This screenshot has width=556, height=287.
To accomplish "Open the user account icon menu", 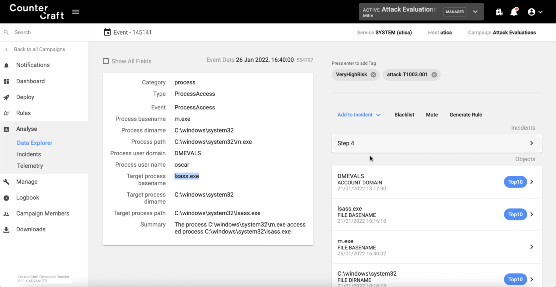I will pyautogui.click(x=535, y=12).
